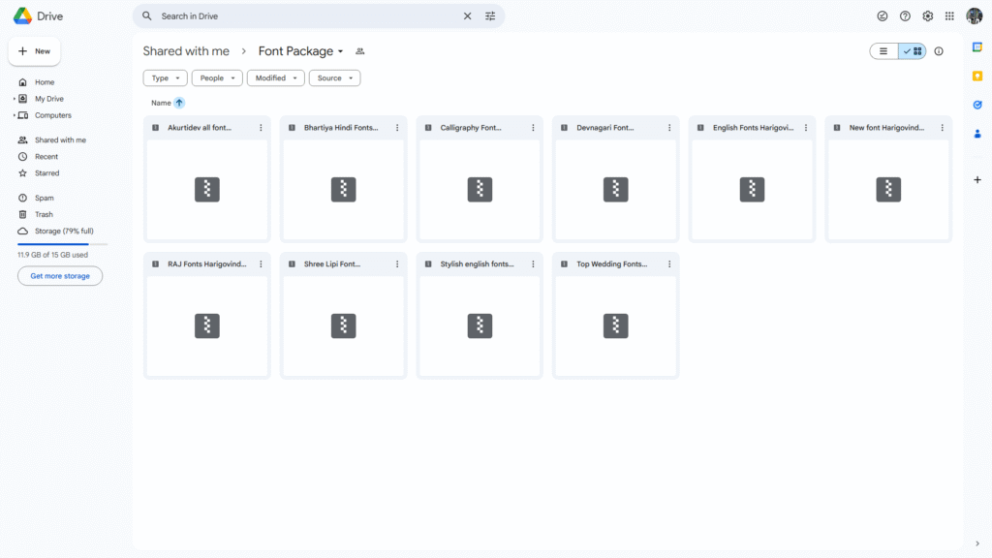Open more actions for Bhartiya Hindi Fonts file
Image resolution: width=992 pixels, height=558 pixels.
397,128
